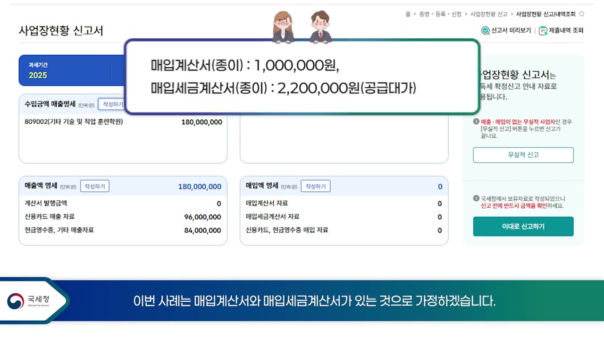Click 매출액 명세 total 180,000,000
Viewport: 604px width, 340px height.
(x=200, y=187)
